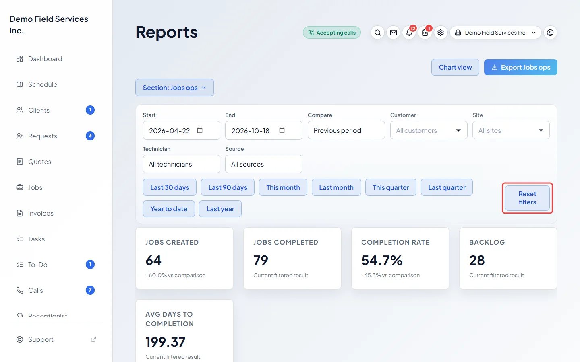Open the Demo Field Services Inc. company switcher
This screenshot has height=362, width=580.
[495, 33]
